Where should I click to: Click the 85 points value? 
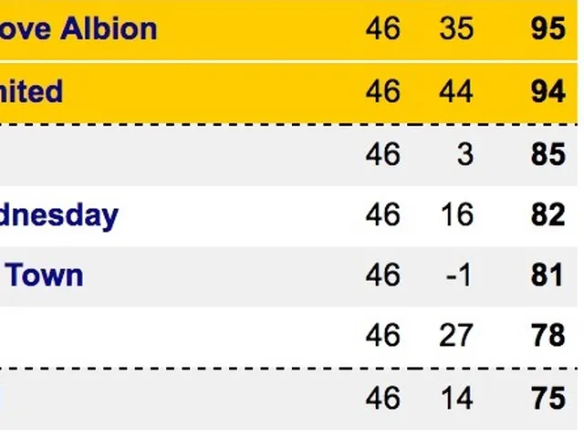pyautogui.click(x=547, y=153)
